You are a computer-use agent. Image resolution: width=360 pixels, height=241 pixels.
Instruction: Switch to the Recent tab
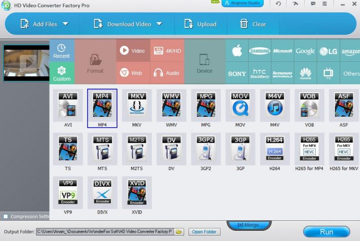62,51
